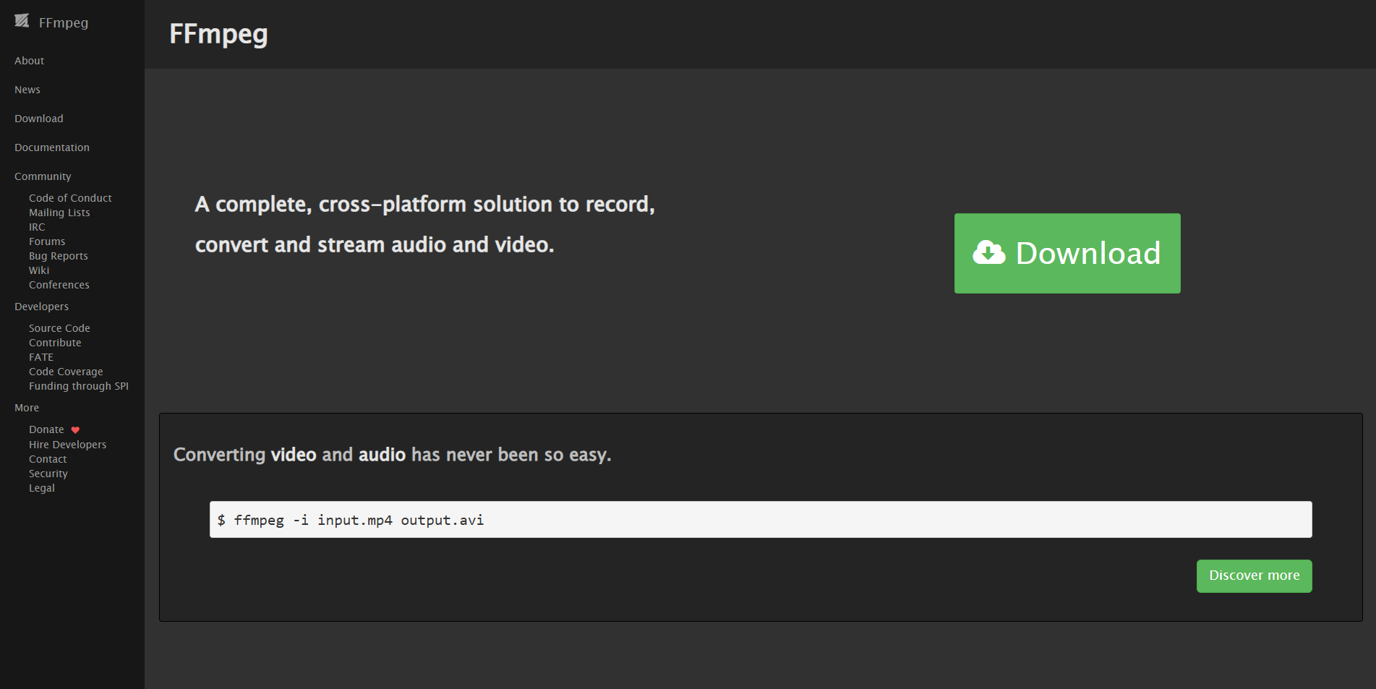Open the Wiki link
This screenshot has width=1376, height=689.
[39, 270]
